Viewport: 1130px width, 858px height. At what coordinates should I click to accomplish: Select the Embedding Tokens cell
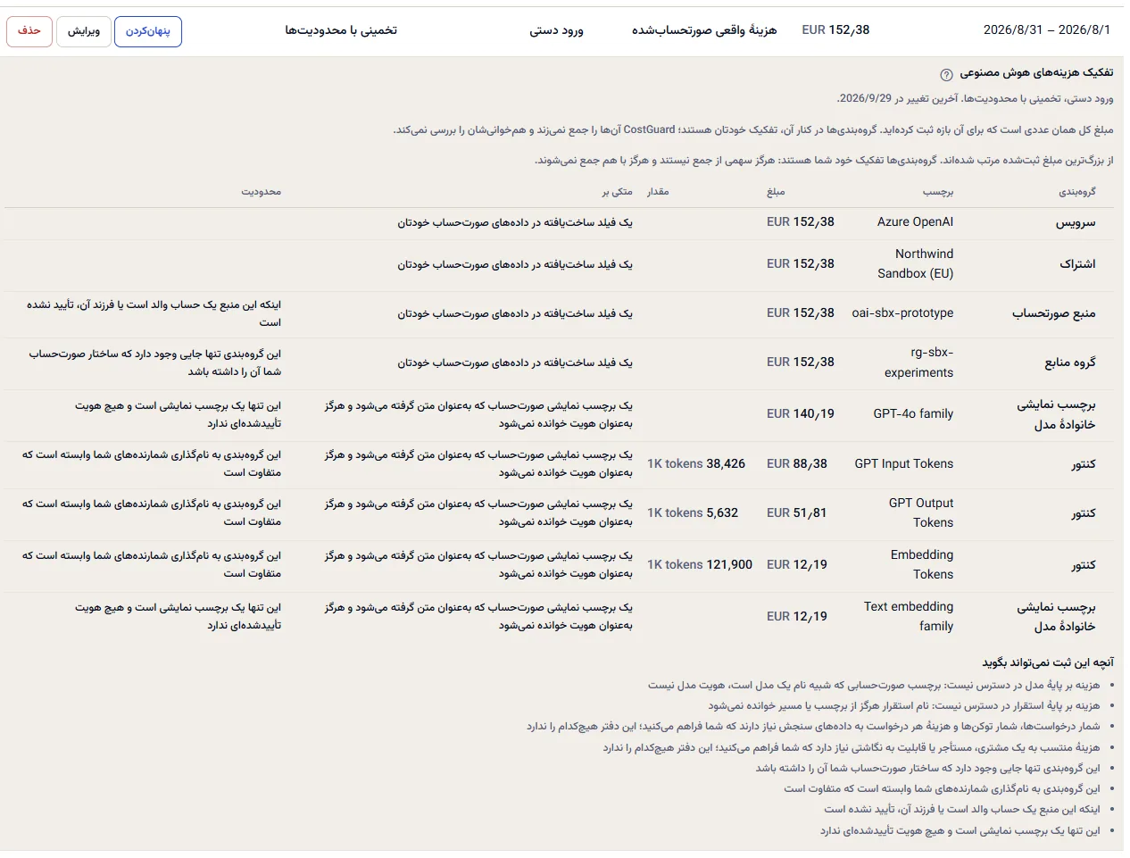(x=922, y=565)
